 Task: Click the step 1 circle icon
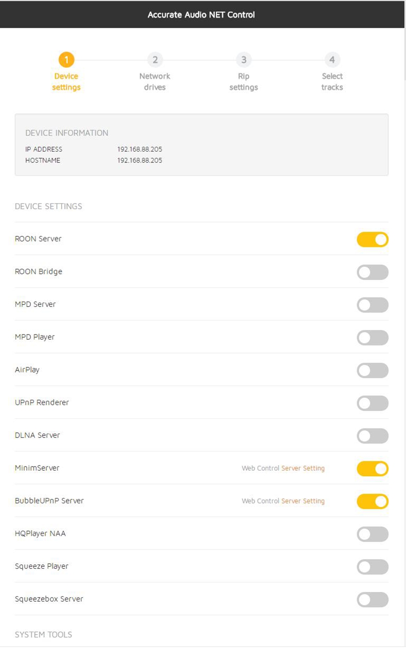coord(66,60)
